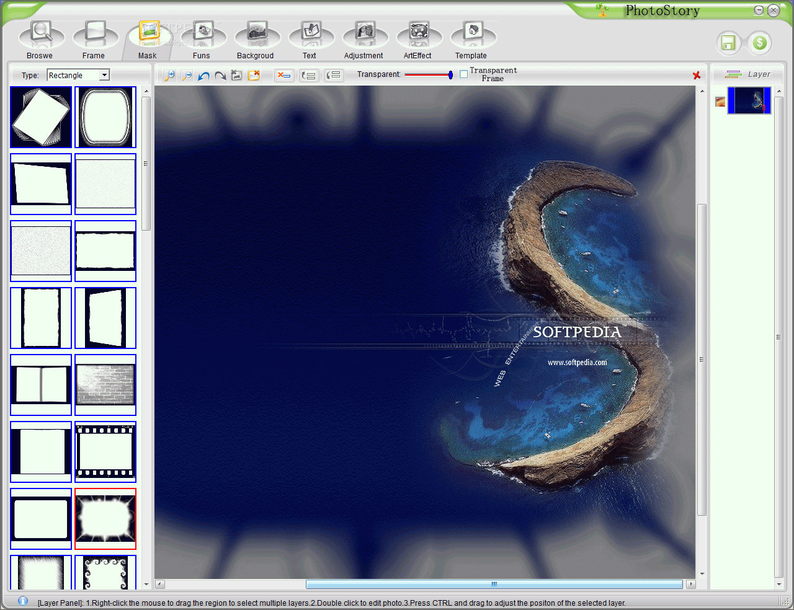Click canvas vertical scrollbar thumb

click(702, 360)
